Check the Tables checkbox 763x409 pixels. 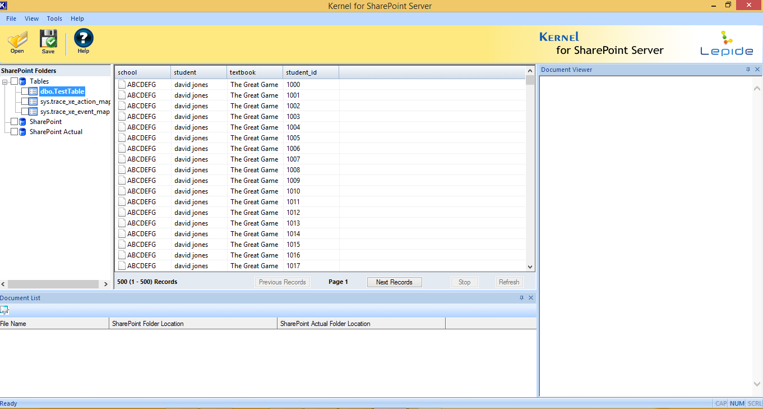click(14, 81)
